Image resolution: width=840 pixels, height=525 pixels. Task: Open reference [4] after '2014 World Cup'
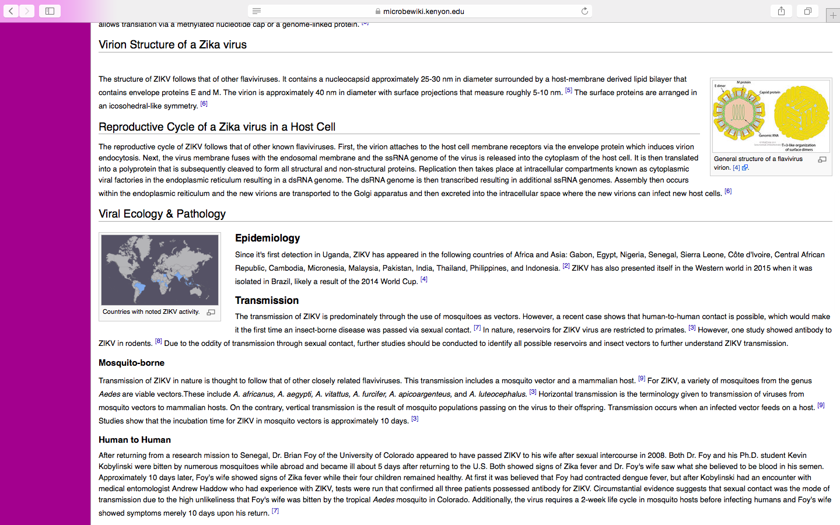(424, 279)
